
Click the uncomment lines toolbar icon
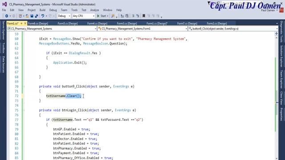pos(127,16)
